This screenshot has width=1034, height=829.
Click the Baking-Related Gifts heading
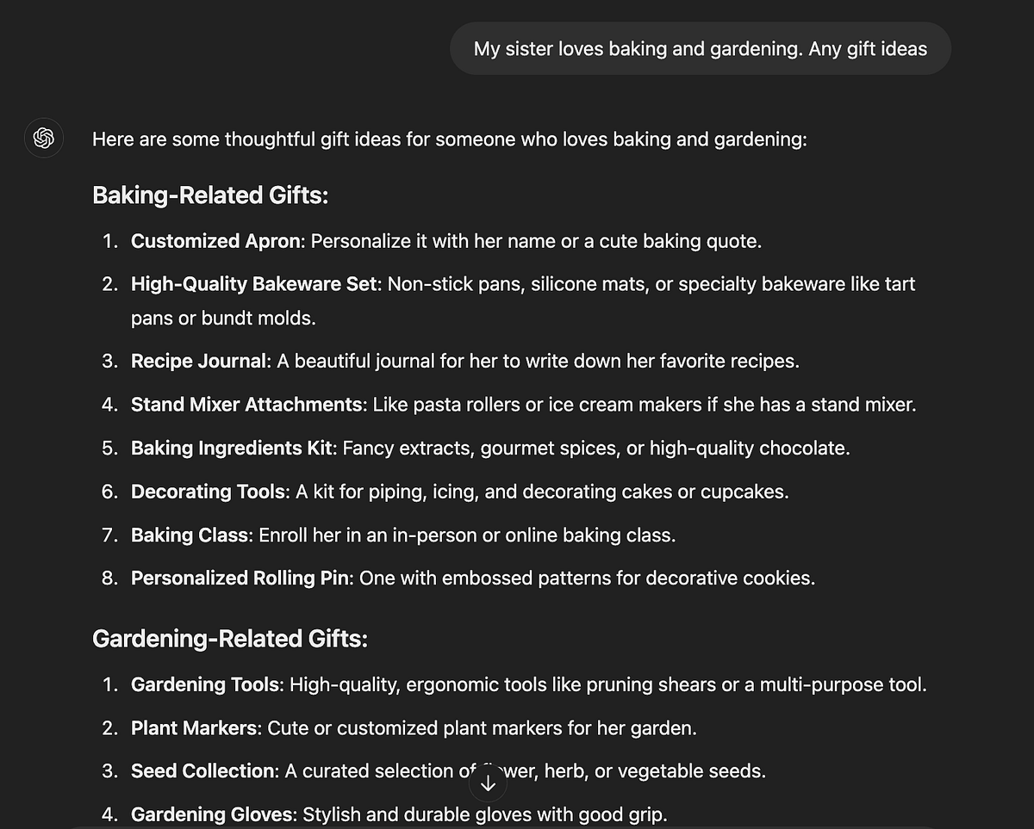(210, 195)
